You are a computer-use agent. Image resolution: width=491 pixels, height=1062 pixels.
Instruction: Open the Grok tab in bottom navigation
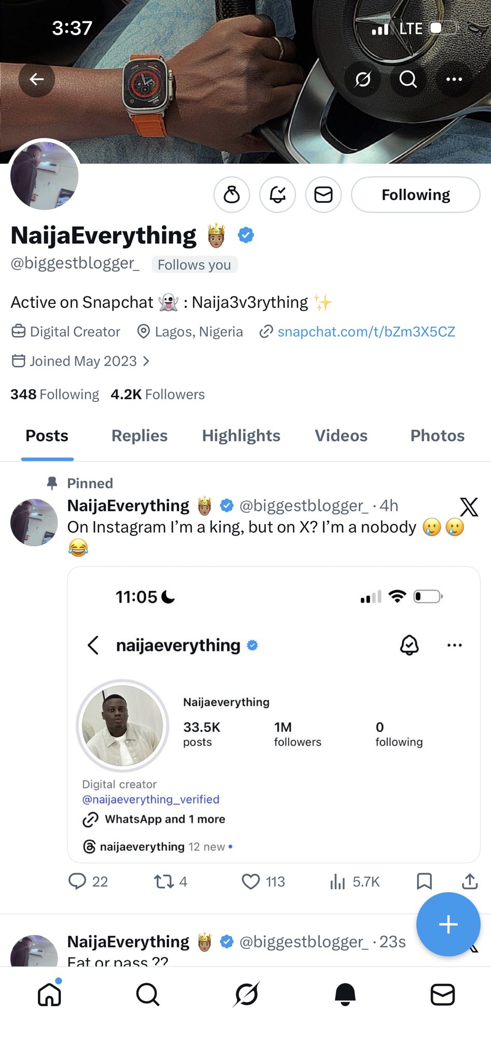(x=246, y=995)
